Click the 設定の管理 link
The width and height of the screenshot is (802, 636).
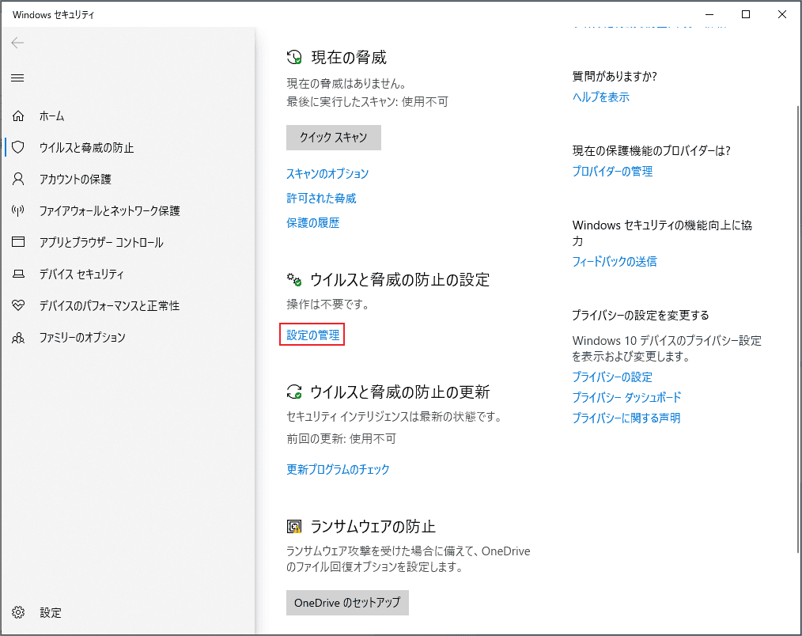coord(313,335)
